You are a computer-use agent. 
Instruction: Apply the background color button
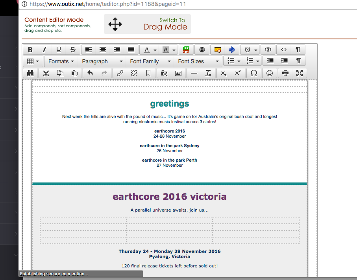[x=166, y=50]
